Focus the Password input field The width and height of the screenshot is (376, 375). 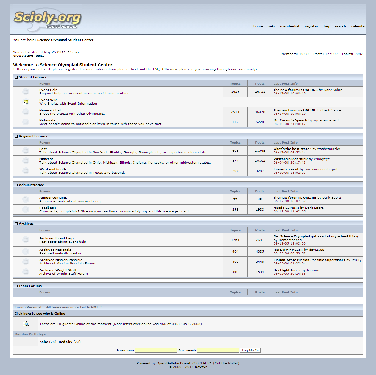(x=218, y=351)
